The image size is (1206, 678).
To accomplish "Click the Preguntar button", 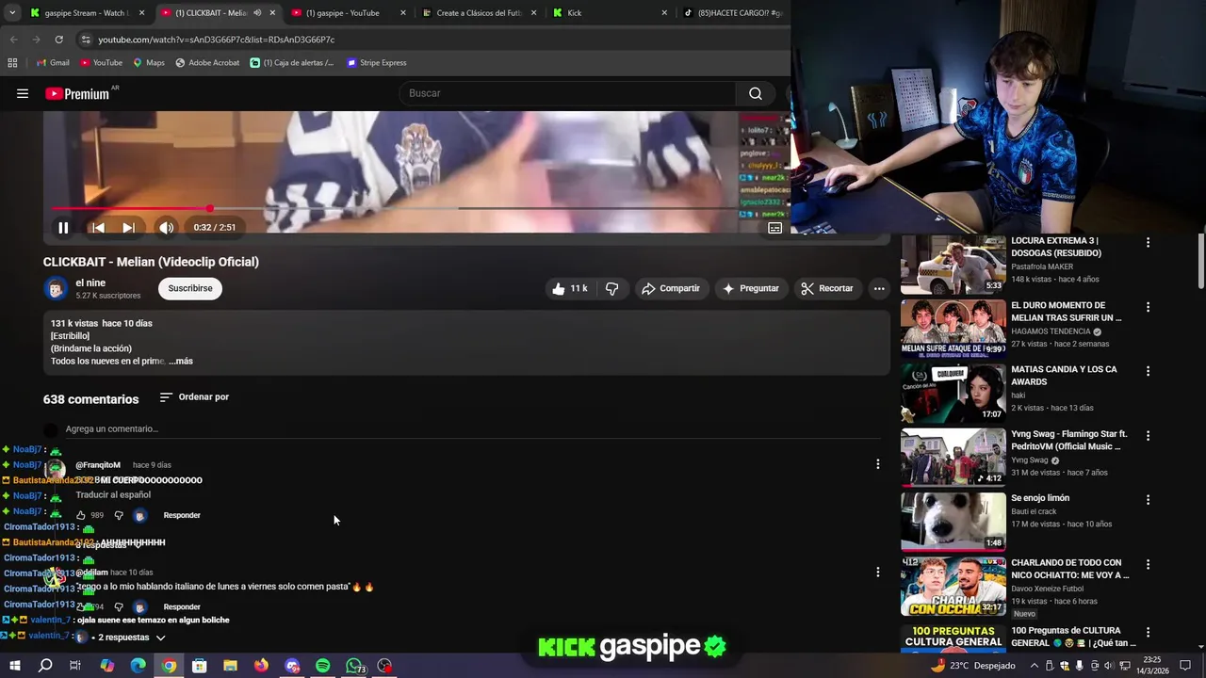I will [751, 288].
